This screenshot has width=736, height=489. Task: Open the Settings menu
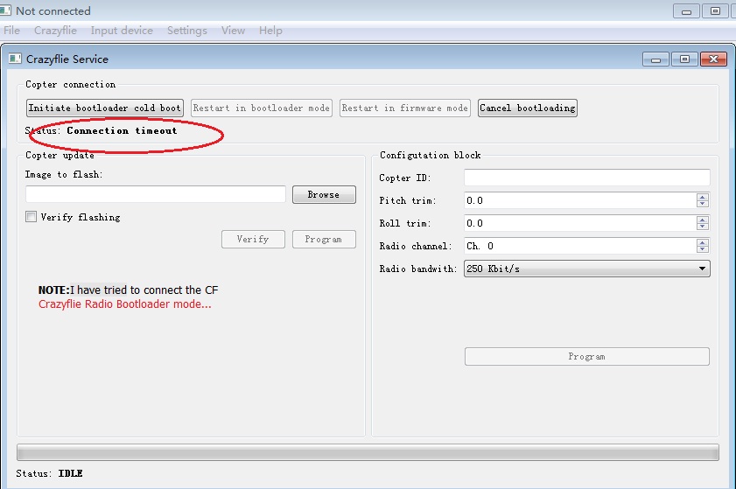tap(187, 31)
